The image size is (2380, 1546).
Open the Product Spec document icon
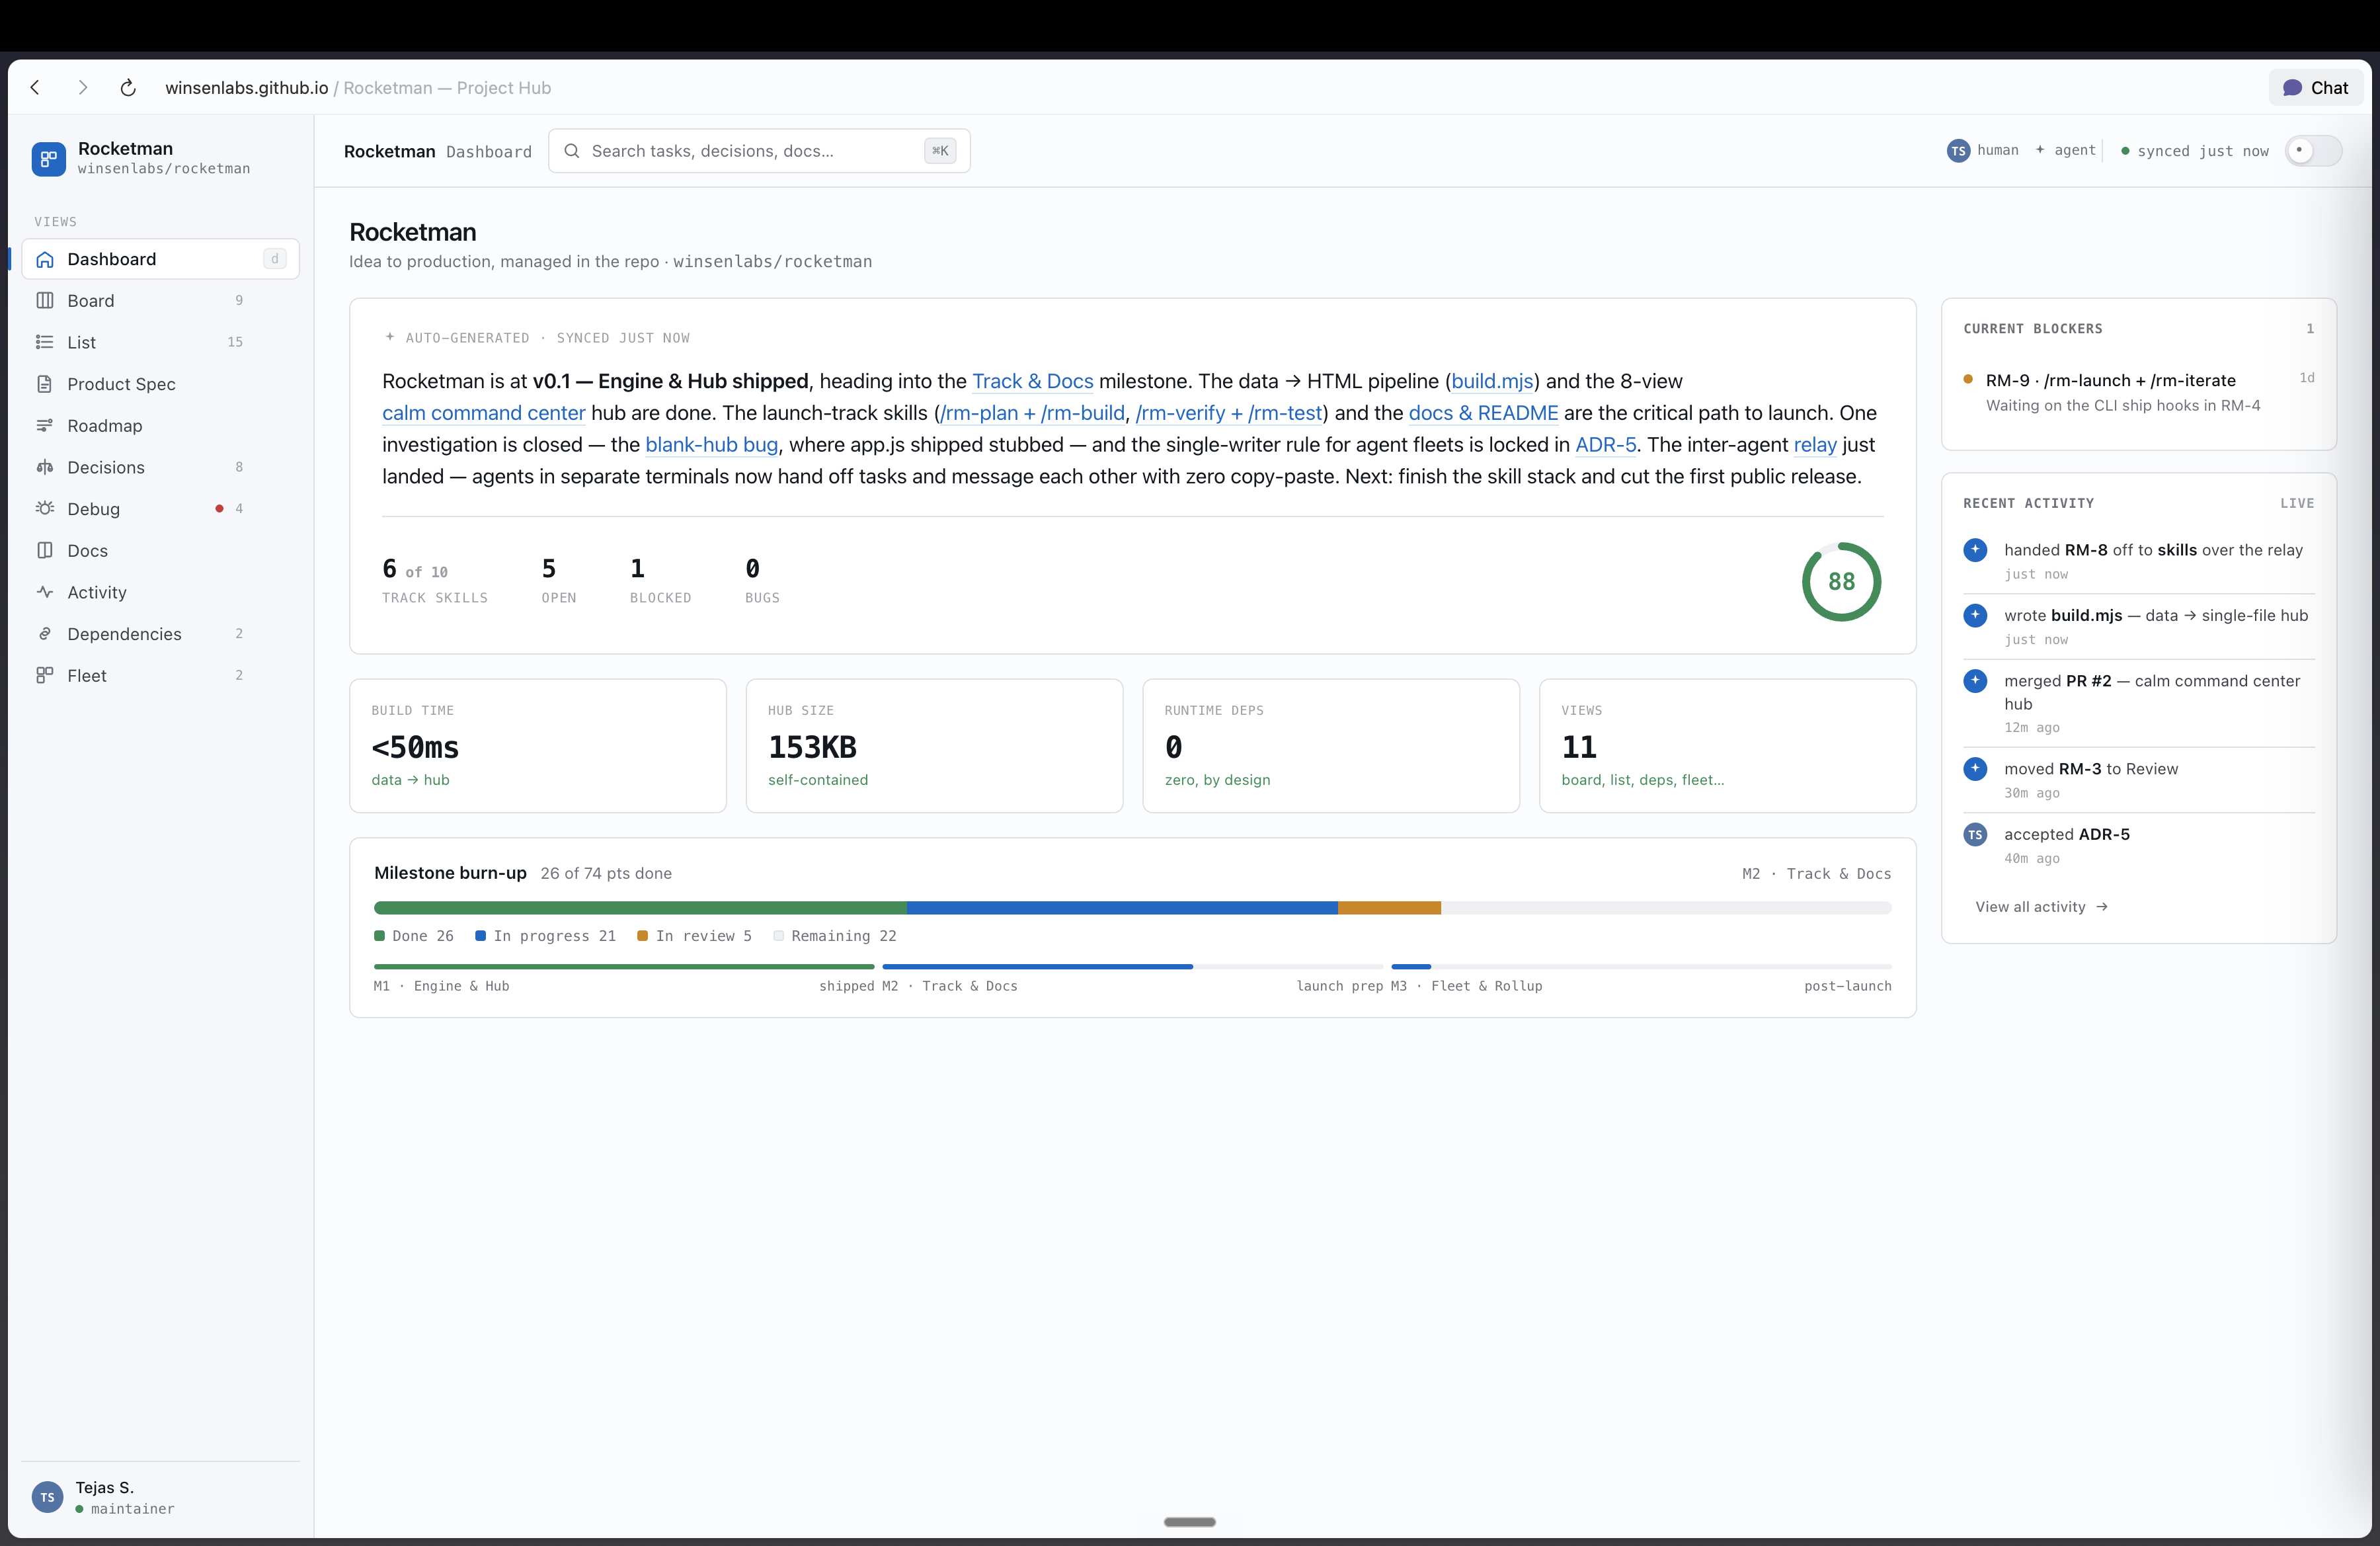(45, 384)
